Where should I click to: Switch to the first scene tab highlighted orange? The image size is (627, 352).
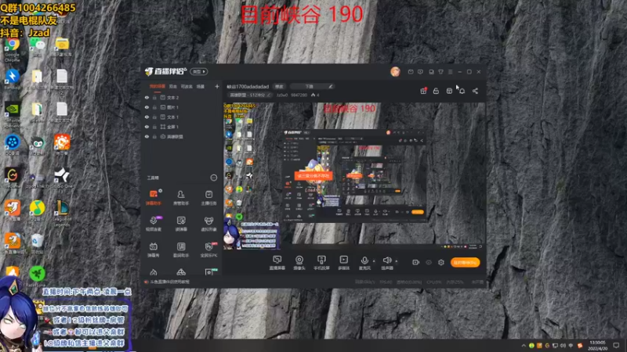pyautogui.click(x=158, y=86)
